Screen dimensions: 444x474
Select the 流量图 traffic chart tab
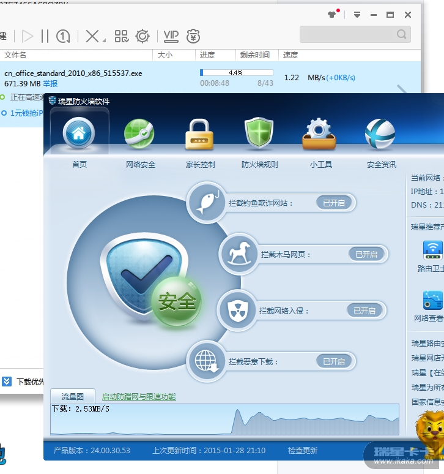click(x=72, y=396)
